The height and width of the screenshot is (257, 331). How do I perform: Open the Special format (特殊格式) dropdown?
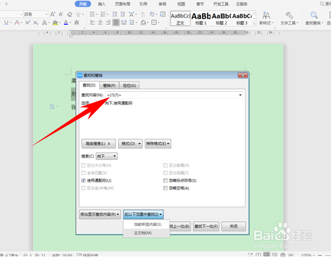coord(158,144)
